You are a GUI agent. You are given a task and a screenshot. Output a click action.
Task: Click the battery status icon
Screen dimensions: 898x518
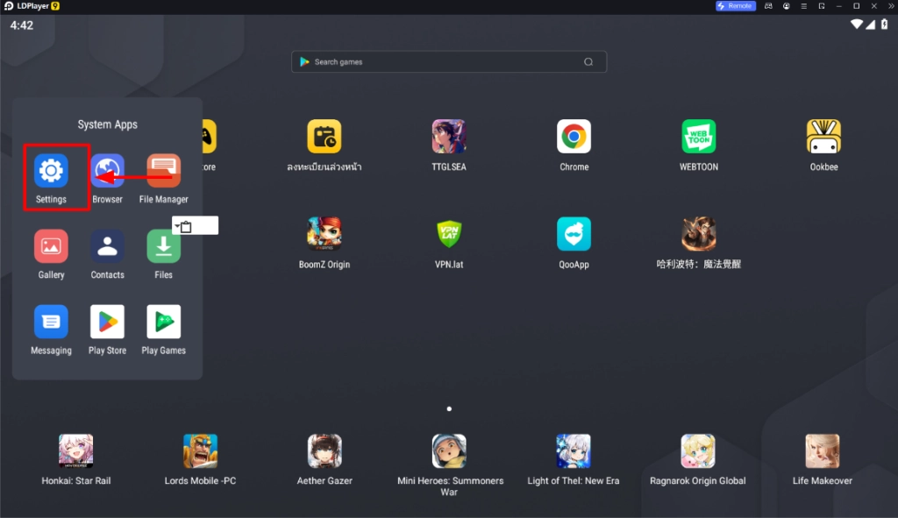(884, 24)
